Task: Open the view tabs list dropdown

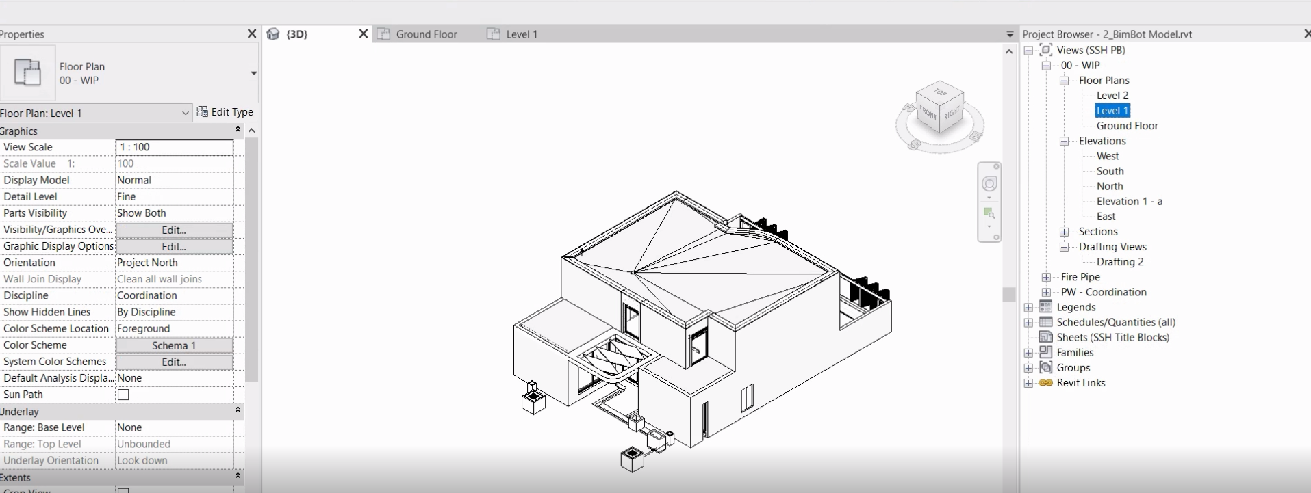Action: (x=1010, y=34)
